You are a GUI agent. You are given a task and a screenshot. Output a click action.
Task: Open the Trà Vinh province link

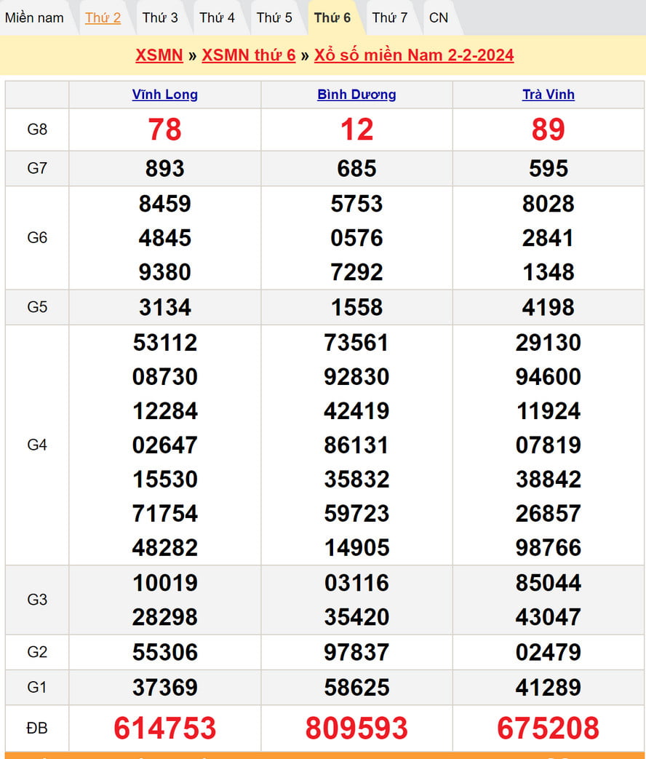(x=549, y=95)
